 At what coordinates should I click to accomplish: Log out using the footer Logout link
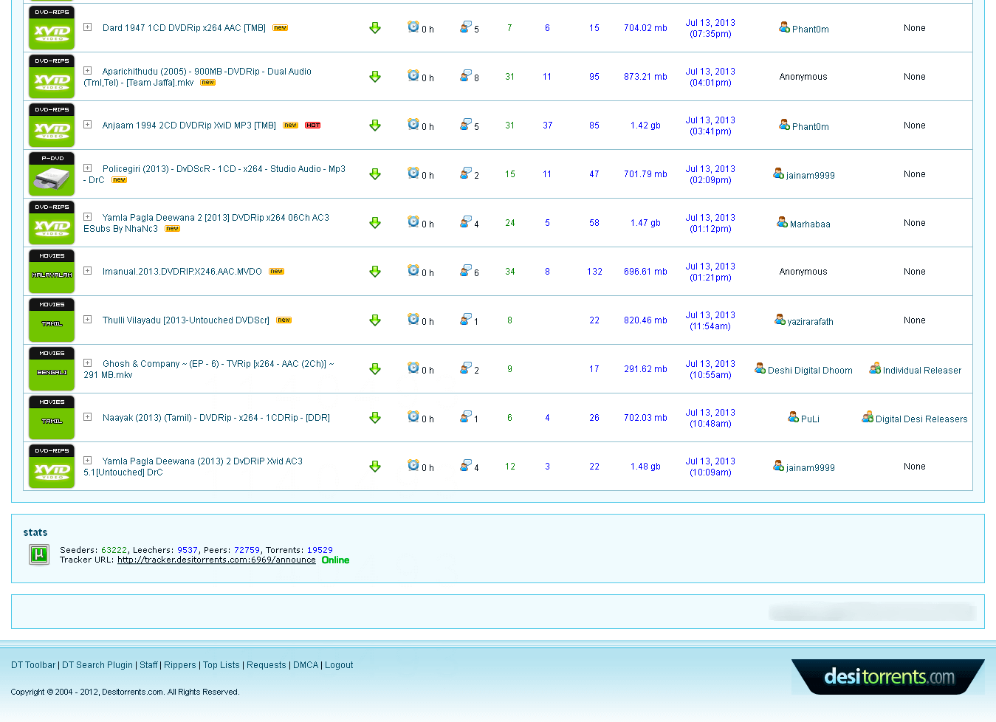[x=339, y=665]
